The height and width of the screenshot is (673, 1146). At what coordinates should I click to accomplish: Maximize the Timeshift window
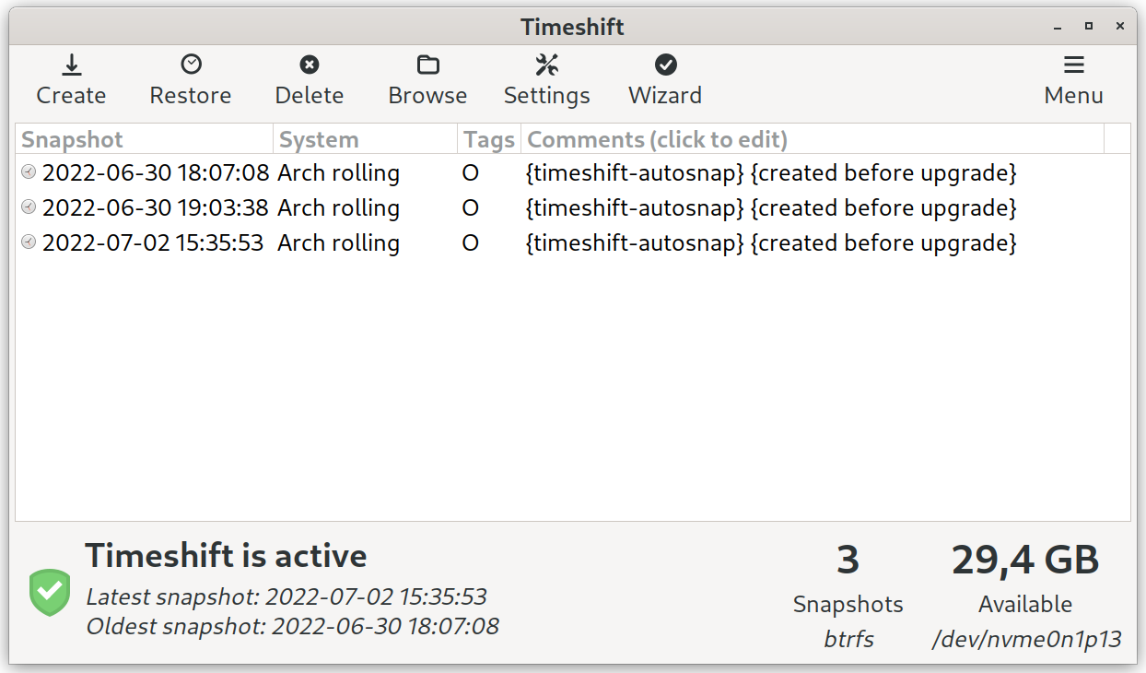[1089, 26]
